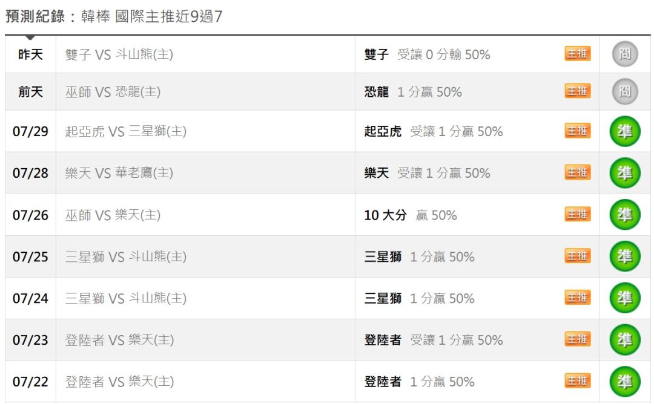Click the 主推 badge on the 10 大分 row
The height and width of the screenshot is (404, 654).
578,215
